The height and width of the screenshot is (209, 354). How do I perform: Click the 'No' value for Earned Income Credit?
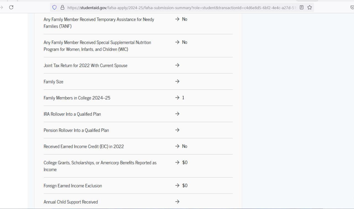coord(184,146)
